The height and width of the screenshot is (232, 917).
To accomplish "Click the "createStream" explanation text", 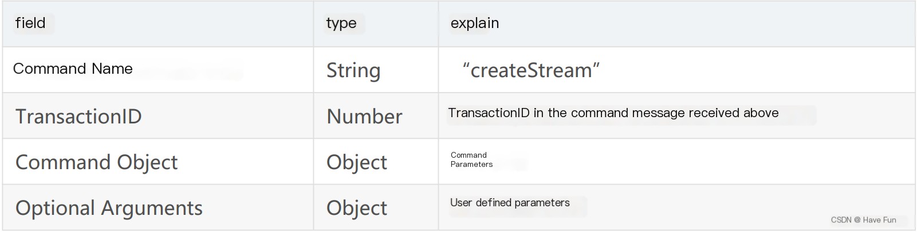I will pyautogui.click(x=531, y=70).
